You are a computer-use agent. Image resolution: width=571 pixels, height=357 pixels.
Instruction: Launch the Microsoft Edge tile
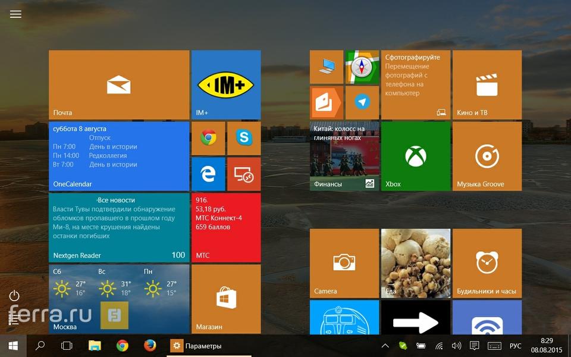(208, 174)
